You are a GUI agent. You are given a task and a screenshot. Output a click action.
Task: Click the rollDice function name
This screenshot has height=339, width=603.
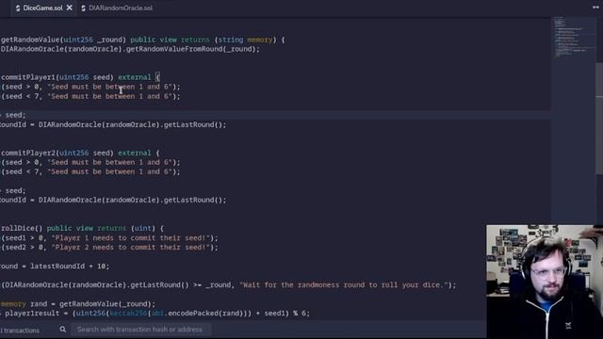pyautogui.click(x=18, y=228)
